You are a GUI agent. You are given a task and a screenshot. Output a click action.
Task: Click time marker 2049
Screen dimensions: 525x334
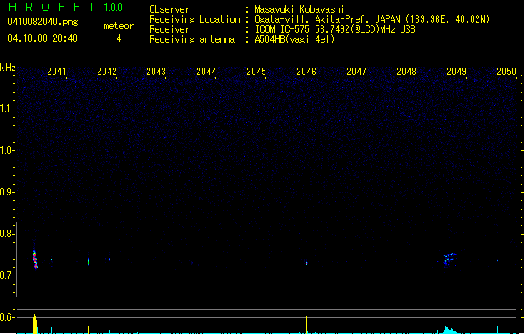(457, 72)
